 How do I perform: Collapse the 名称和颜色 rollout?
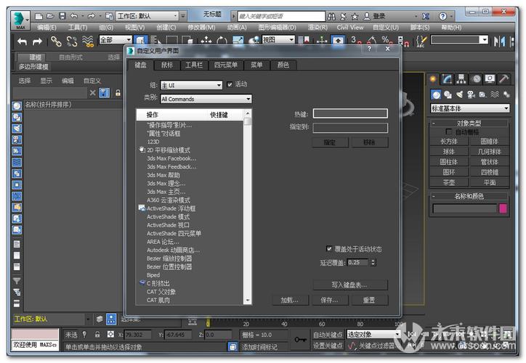469,196
